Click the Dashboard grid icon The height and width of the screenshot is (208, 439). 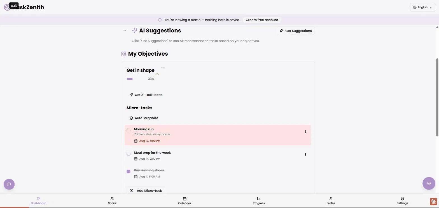click(39, 199)
